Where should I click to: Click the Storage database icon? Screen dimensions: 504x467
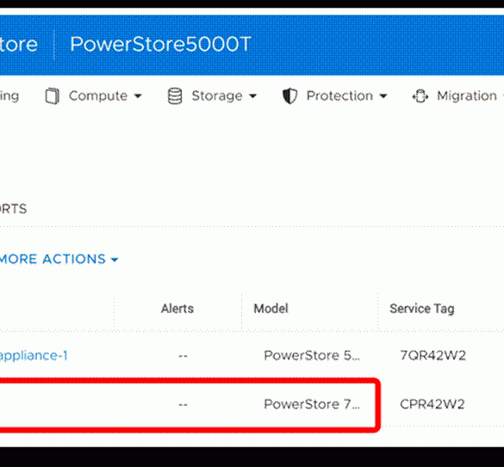pyautogui.click(x=175, y=96)
